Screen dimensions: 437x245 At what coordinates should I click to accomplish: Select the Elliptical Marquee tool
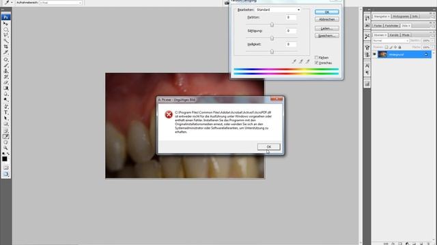coord(5,29)
